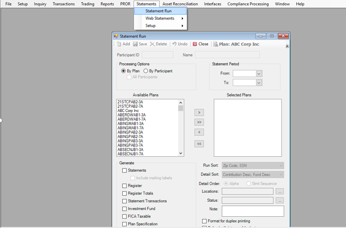This screenshot has width=346, height=228.
Task: Open the Compliance Processing menu
Action: tap(248, 4)
